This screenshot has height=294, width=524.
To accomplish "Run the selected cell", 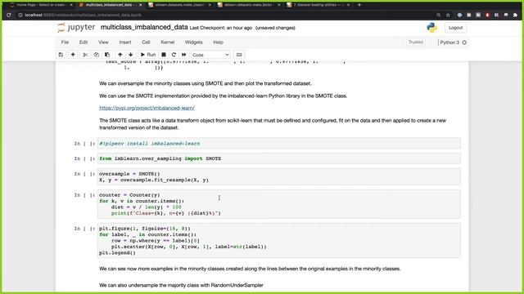I will [148, 55].
